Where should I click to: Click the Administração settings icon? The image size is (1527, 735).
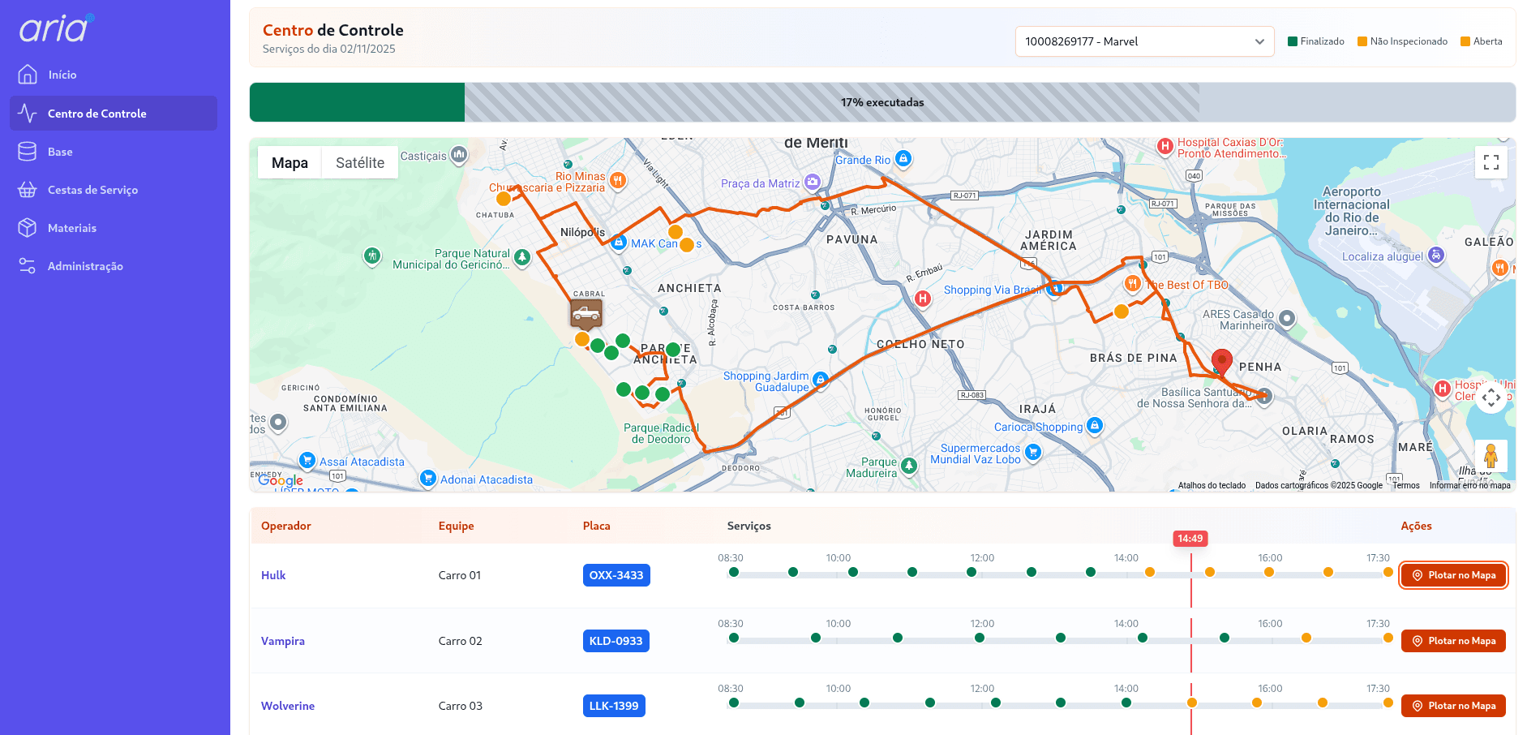(x=28, y=266)
